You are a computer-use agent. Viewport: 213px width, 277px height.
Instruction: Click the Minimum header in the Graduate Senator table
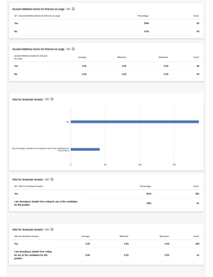point(124,236)
